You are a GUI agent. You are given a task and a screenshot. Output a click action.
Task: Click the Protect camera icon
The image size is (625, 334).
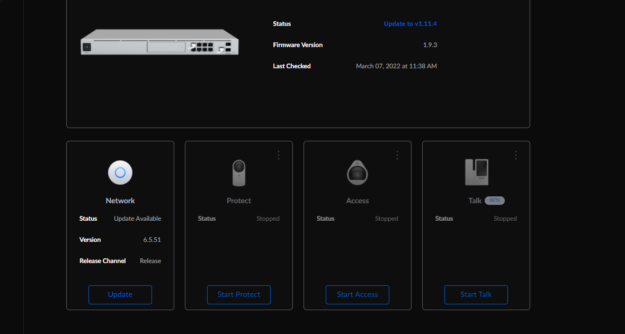(x=239, y=173)
